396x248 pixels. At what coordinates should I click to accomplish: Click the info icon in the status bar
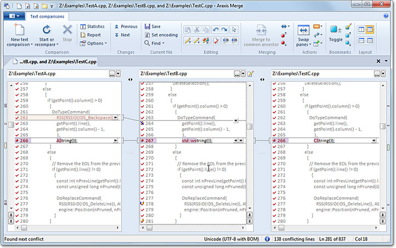tap(267, 239)
